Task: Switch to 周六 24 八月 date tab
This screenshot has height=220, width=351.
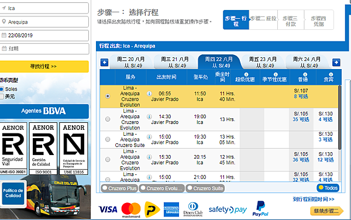Action: [307, 62]
